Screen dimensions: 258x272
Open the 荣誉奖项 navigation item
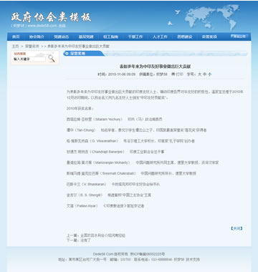[209, 37]
